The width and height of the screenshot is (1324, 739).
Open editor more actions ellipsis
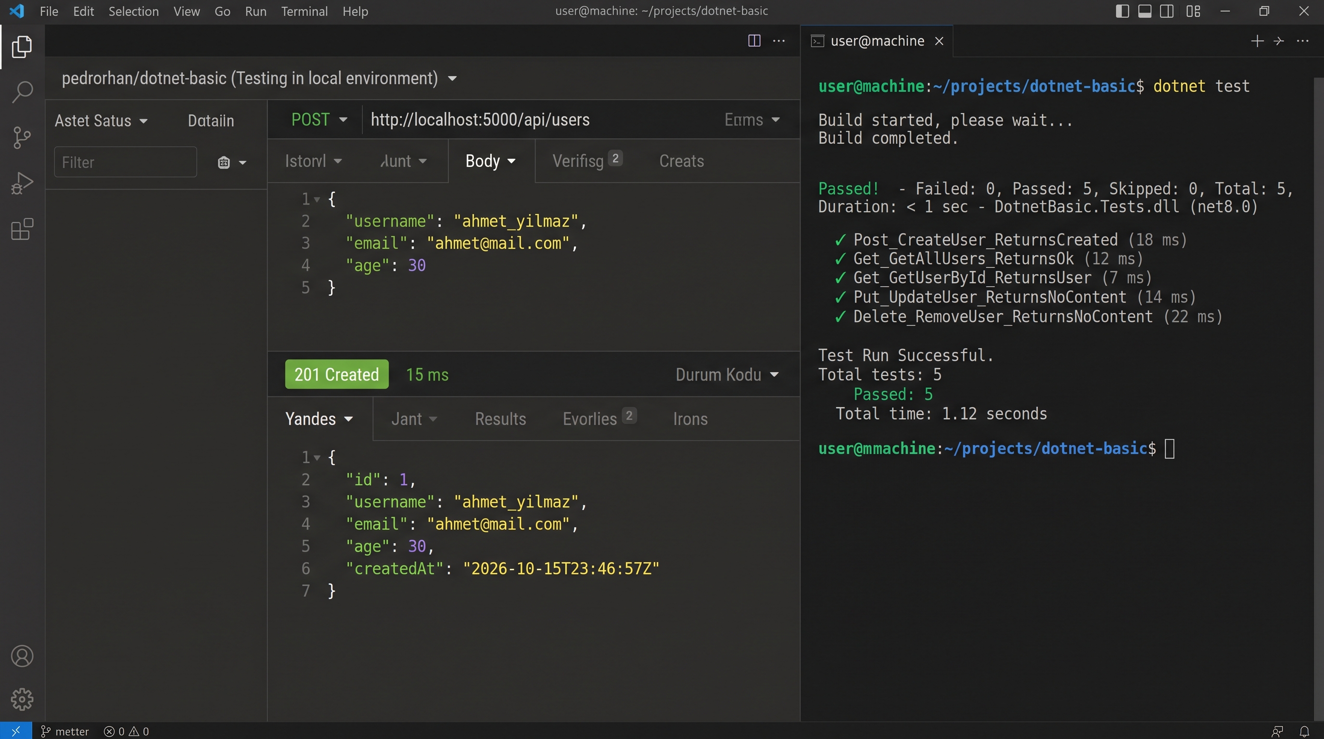(x=779, y=40)
